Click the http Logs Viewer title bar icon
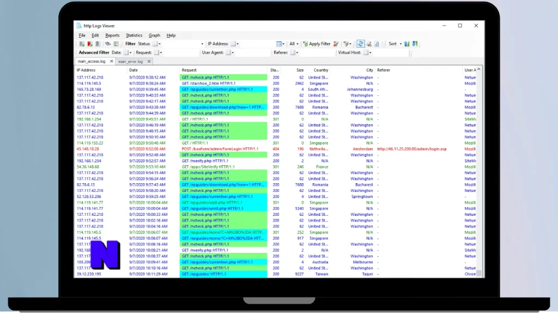 [x=79, y=26]
